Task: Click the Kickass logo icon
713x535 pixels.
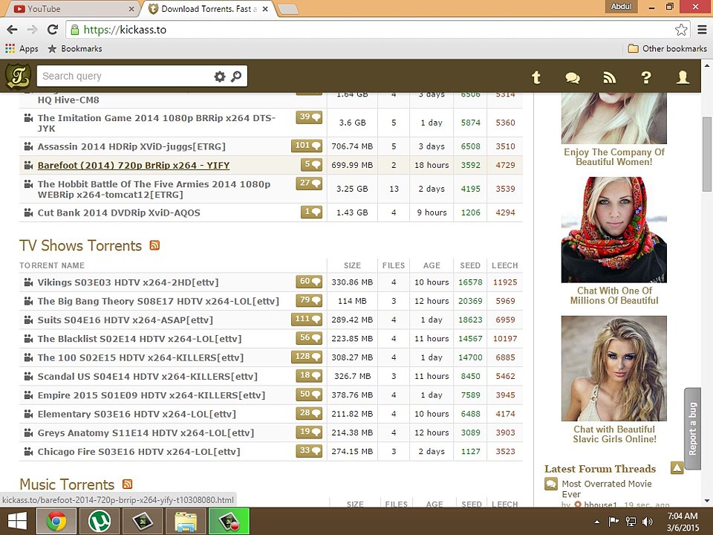Action: pyautogui.click(x=18, y=76)
